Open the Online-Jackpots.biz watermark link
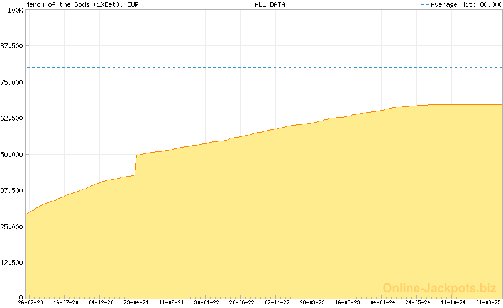 439,288
